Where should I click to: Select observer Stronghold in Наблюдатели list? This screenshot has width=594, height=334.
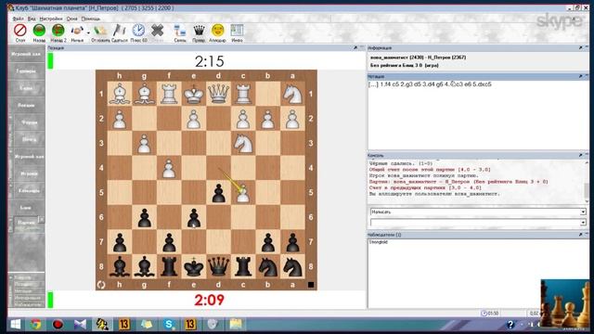click(x=379, y=241)
